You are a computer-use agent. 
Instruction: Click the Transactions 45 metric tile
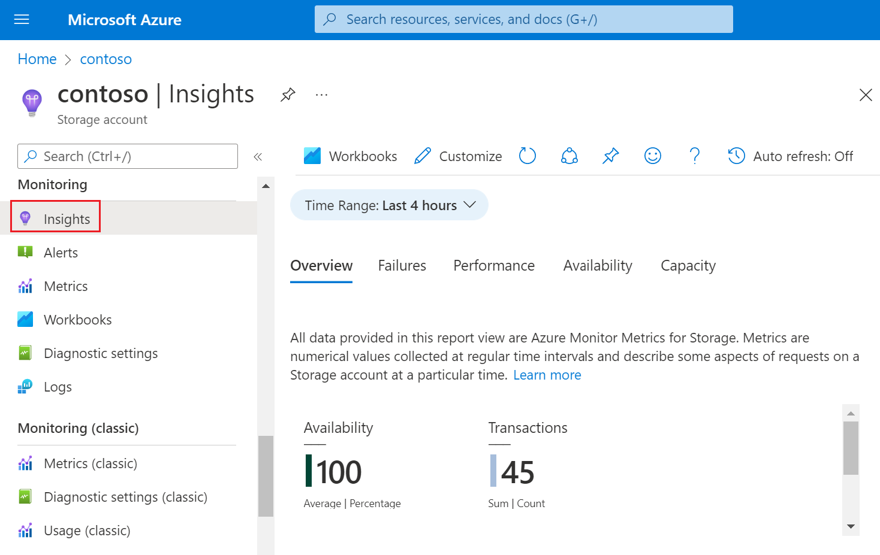tap(528, 465)
